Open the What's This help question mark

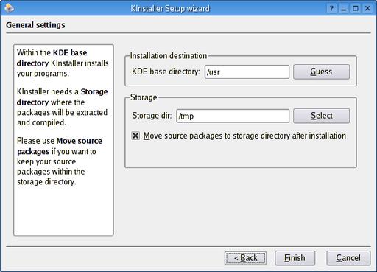(331, 8)
